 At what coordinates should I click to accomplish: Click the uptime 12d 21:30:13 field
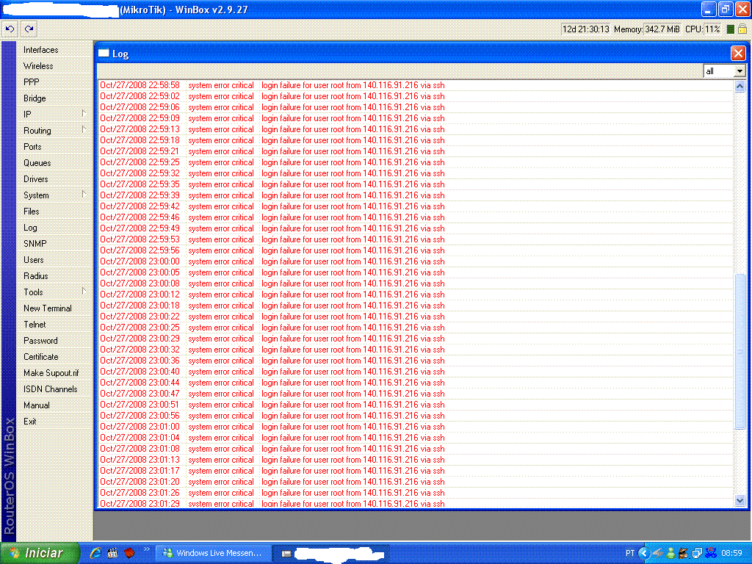click(585, 29)
